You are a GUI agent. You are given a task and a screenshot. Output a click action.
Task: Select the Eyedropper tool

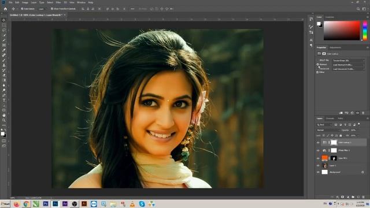click(4, 50)
